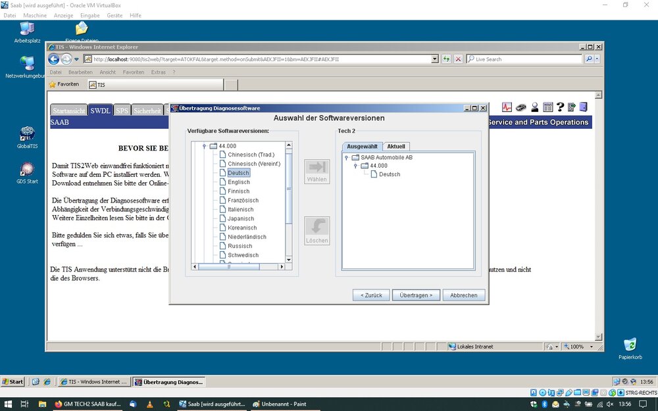This screenshot has height=411, width=658.
Task: Click the VirtualBox hard disk status icon
Action: pos(534,393)
